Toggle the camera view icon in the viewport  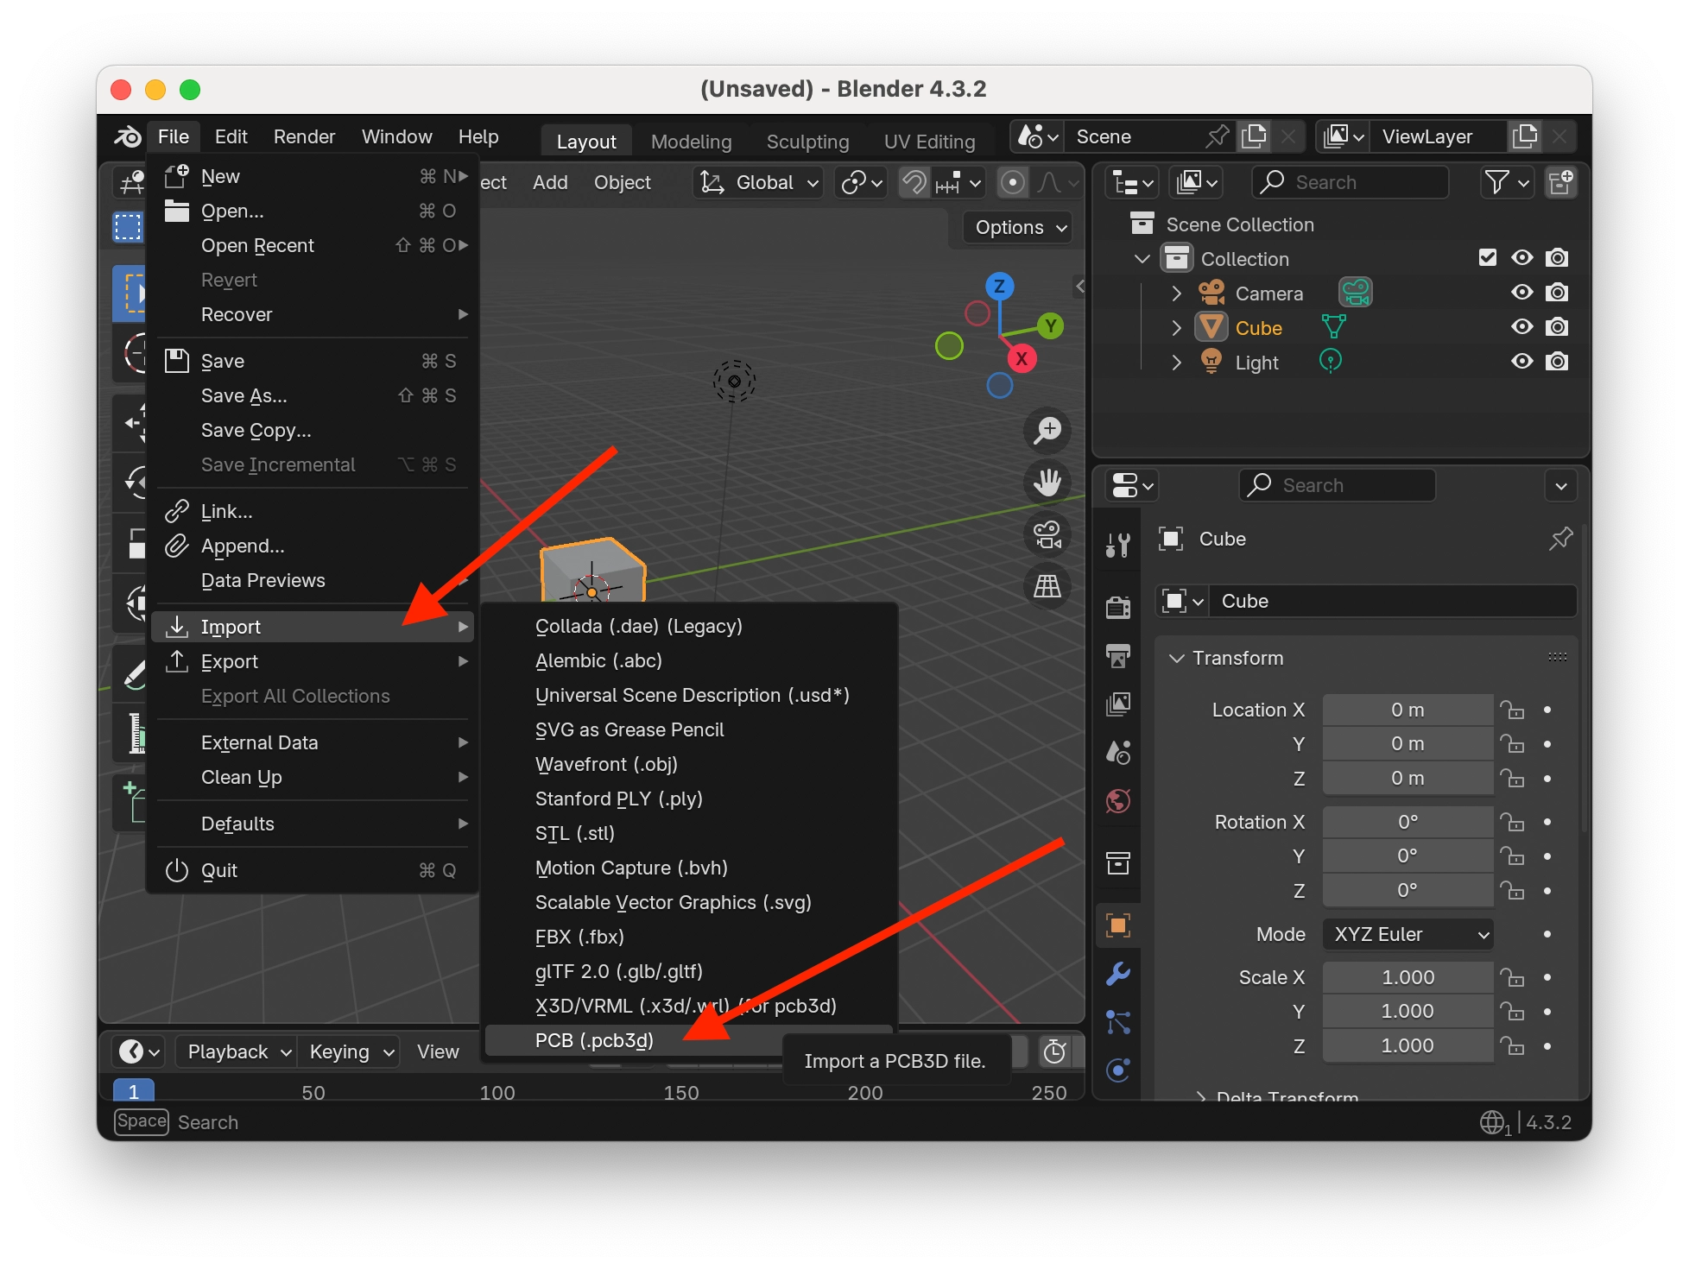click(x=1047, y=534)
